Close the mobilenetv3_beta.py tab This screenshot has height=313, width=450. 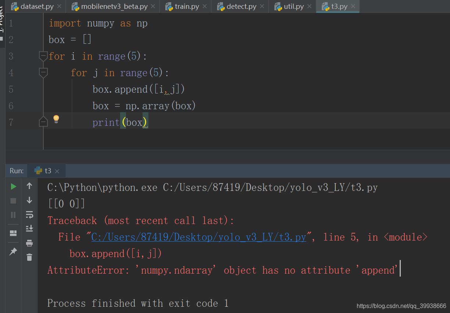pos(153,6)
